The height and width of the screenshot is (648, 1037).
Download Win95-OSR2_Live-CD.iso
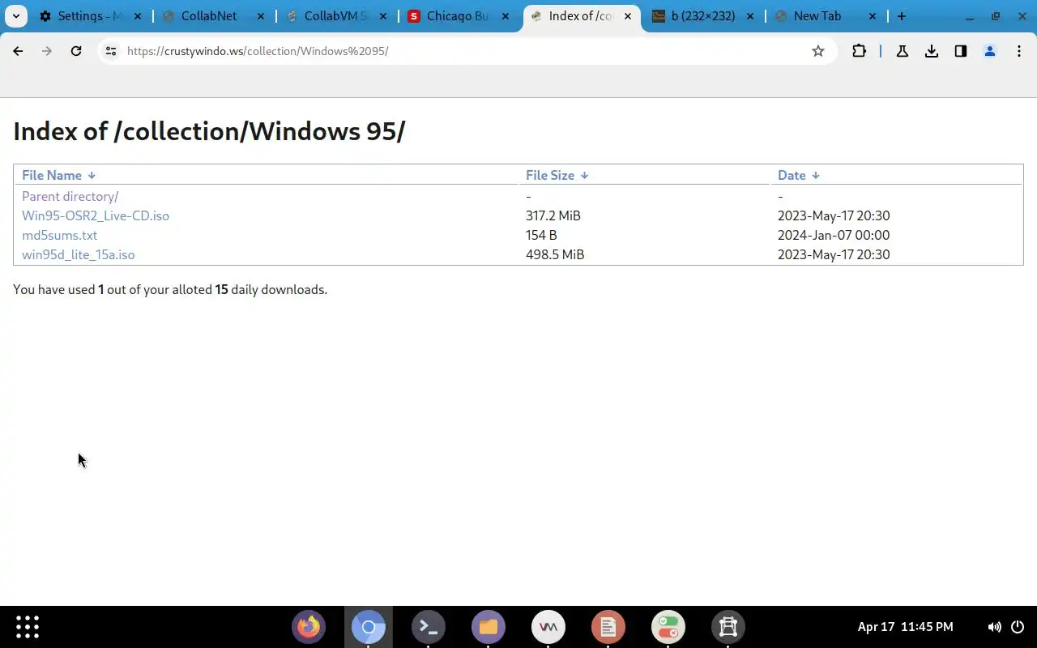point(96,215)
